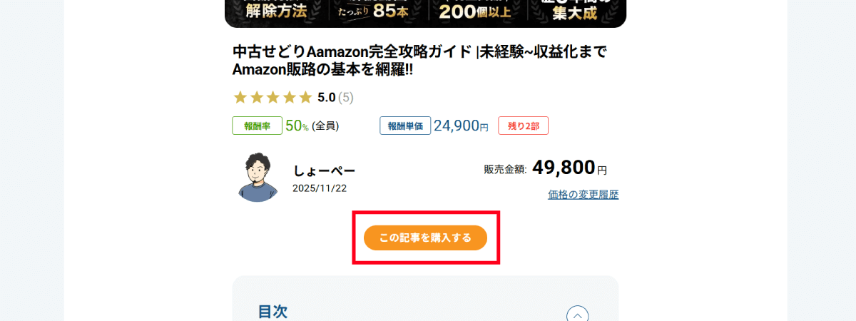The width and height of the screenshot is (856, 321).
Task: Collapse the 目次 section with the chevron
Action: 577,315
